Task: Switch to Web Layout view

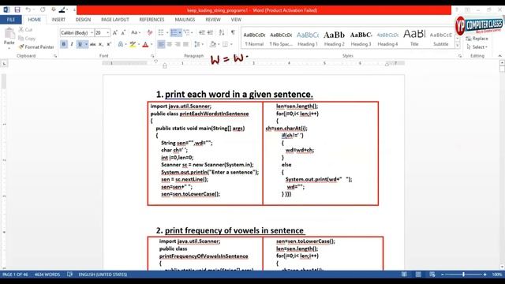Action: 432,275
